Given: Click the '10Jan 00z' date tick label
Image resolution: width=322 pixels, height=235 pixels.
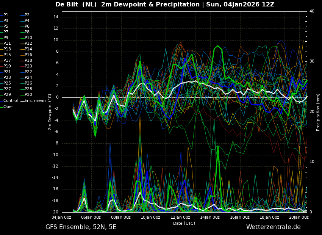Looking at the screenshot, I should tap(150, 217).
